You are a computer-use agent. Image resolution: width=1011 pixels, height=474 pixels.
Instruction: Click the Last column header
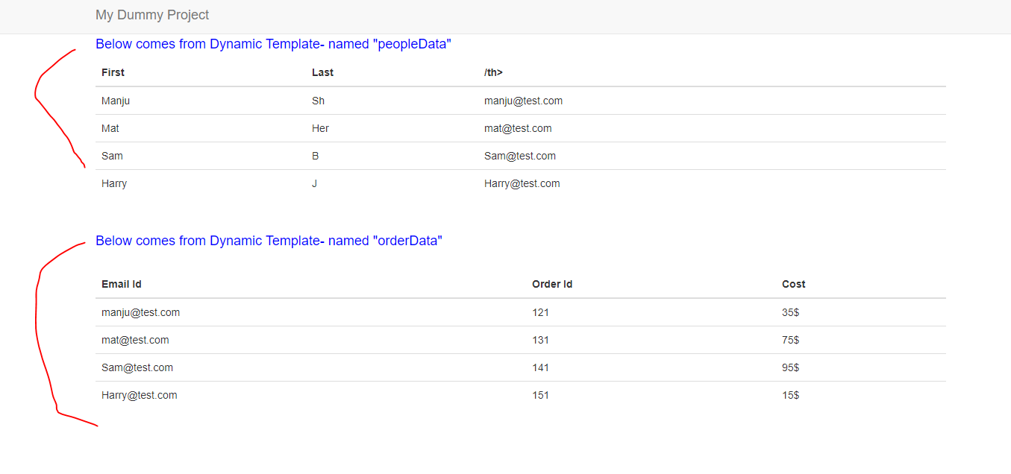point(322,72)
